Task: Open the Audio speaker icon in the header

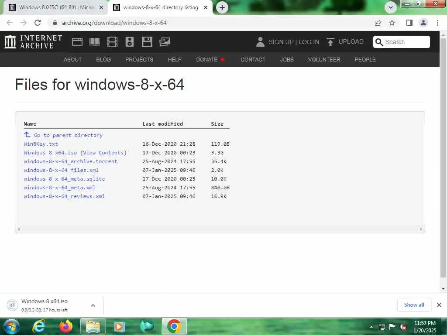Action: pyautogui.click(x=129, y=42)
